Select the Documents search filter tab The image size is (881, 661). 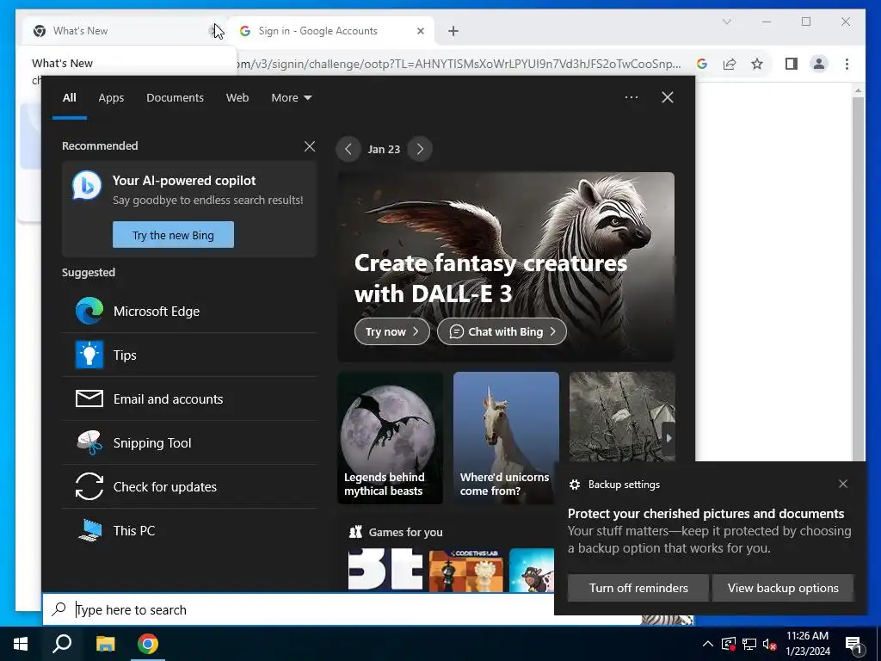tap(175, 97)
